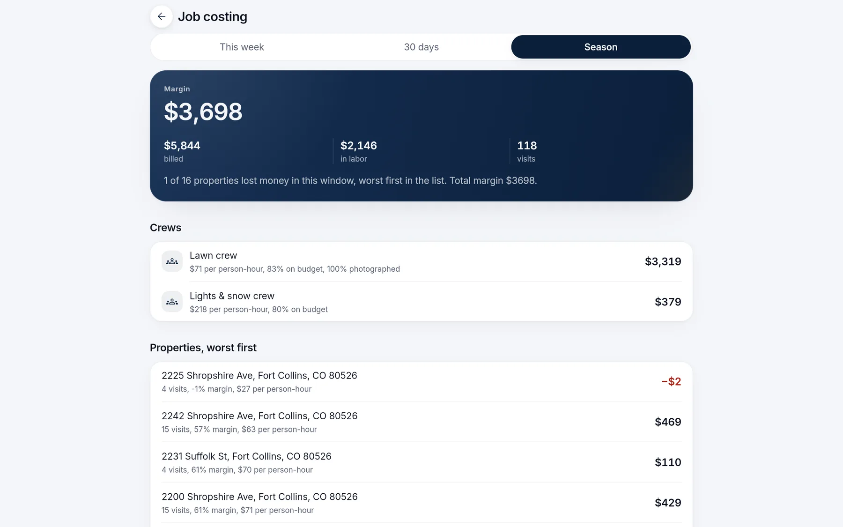Image resolution: width=843 pixels, height=527 pixels.
Task: Click 4 visits, -1% margin detail line
Action: (x=237, y=389)
